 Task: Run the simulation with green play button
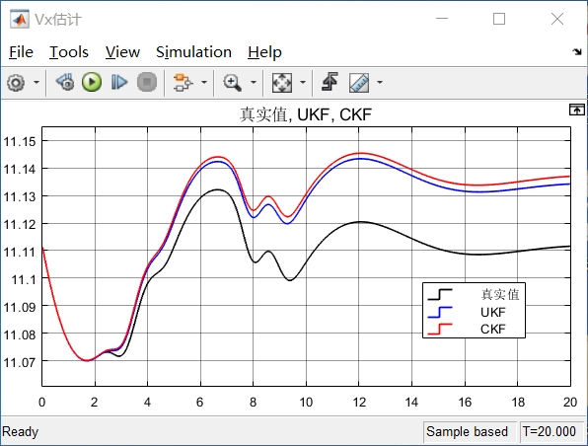pos(92,82)
